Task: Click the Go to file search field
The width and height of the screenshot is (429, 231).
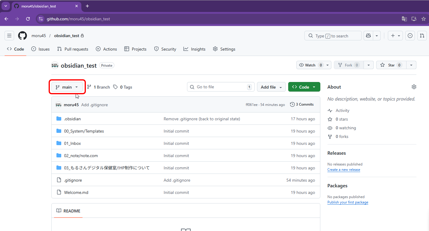Action: click(221, 87)
